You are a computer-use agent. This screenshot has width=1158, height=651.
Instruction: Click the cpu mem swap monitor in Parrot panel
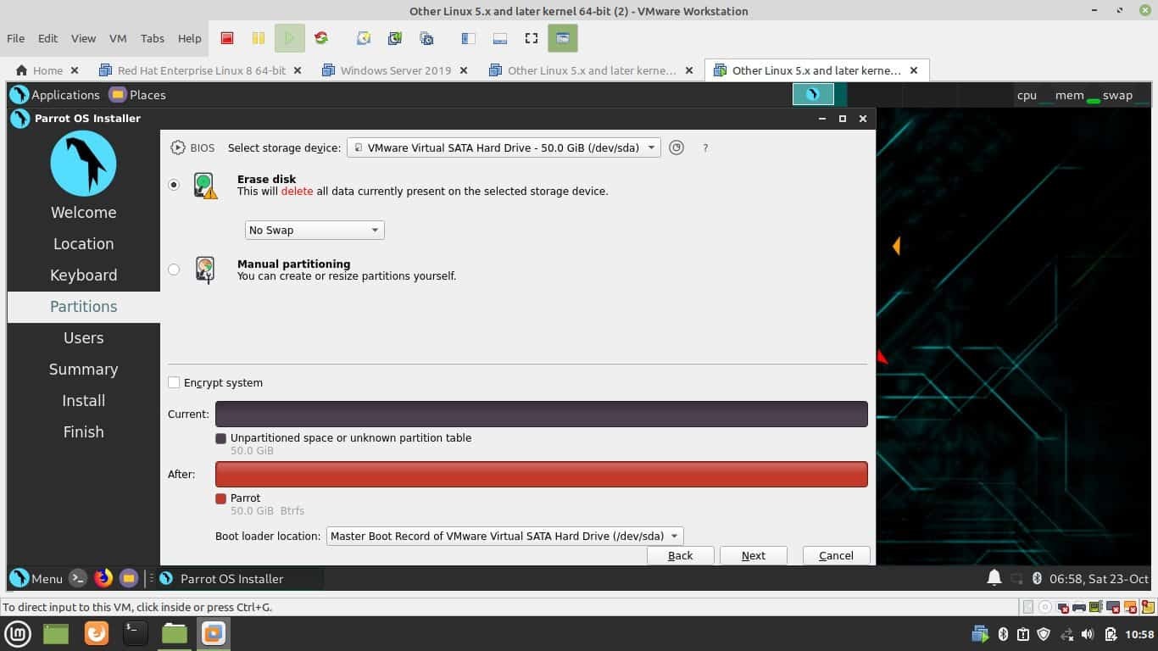pyautogui.click(x=1082, y=95)
